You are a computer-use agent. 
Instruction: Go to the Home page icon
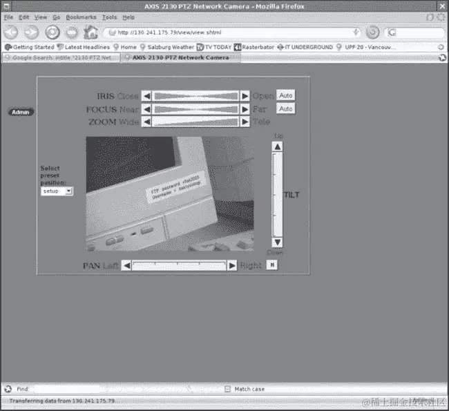coord(91,32)
